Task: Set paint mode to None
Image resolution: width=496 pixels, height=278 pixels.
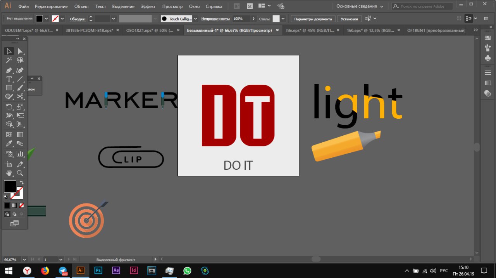Action: click(x=22, y=205)
